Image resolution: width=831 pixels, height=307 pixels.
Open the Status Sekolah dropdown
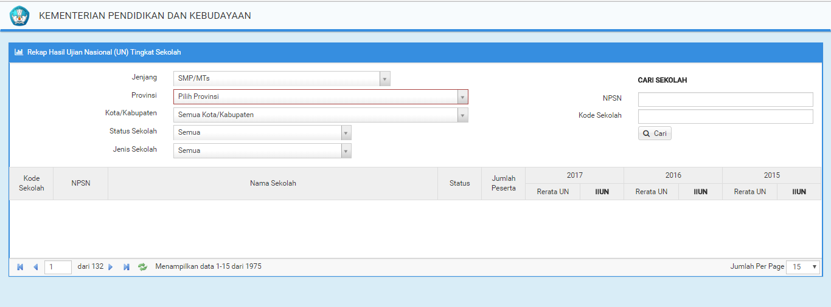click(x=262, y=133)
